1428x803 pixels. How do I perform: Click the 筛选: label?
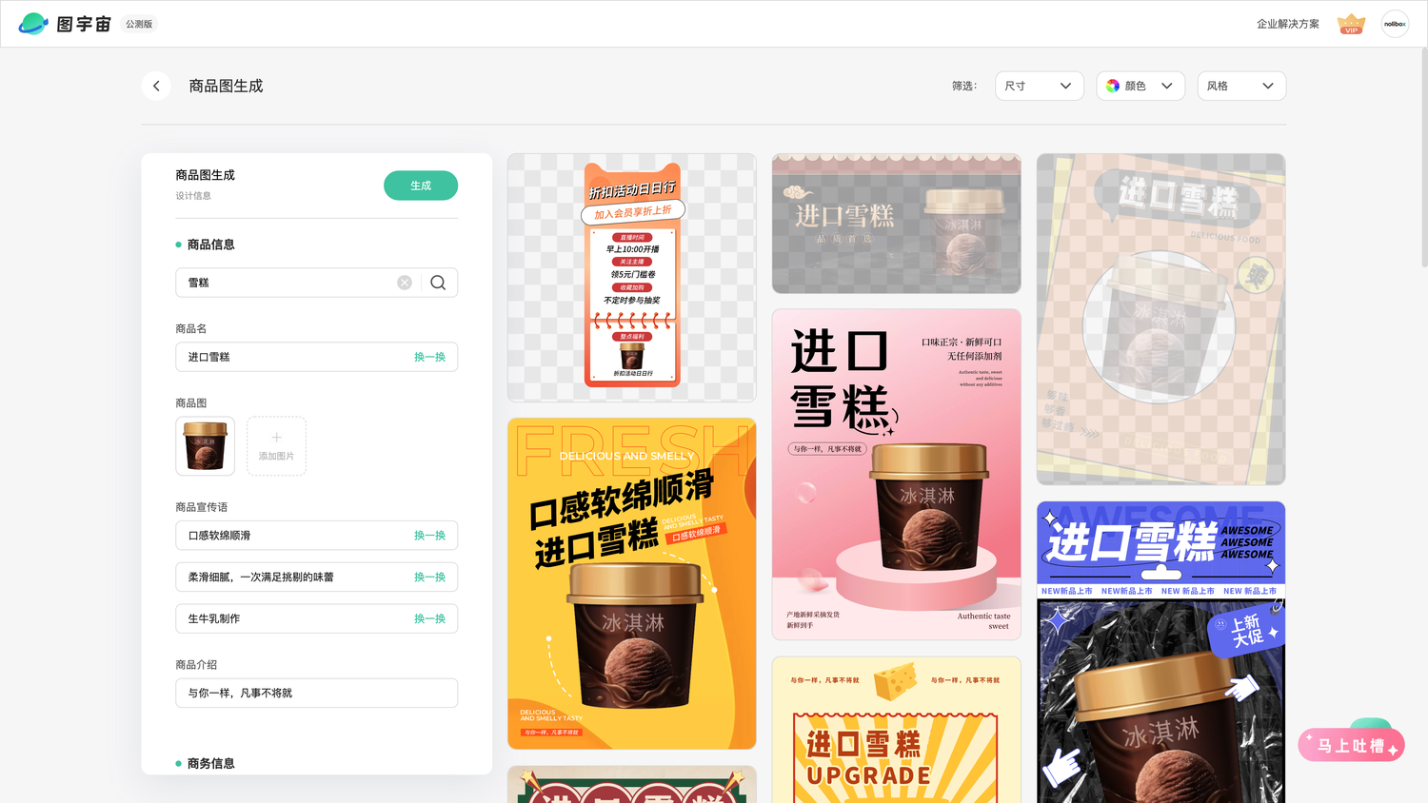(964, 86)
